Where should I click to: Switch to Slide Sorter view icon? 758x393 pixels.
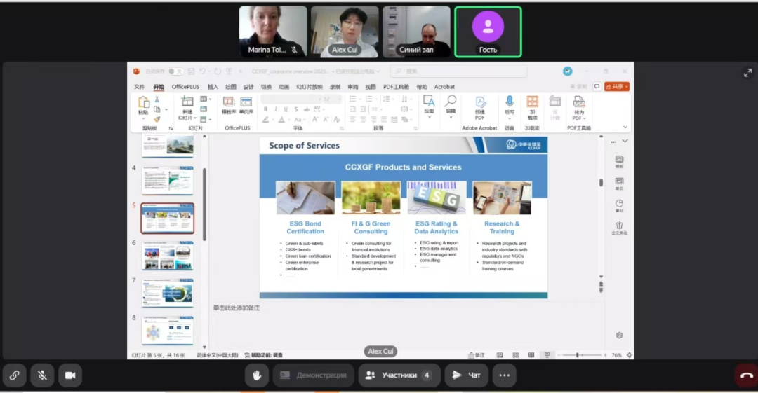coord(515,355)
